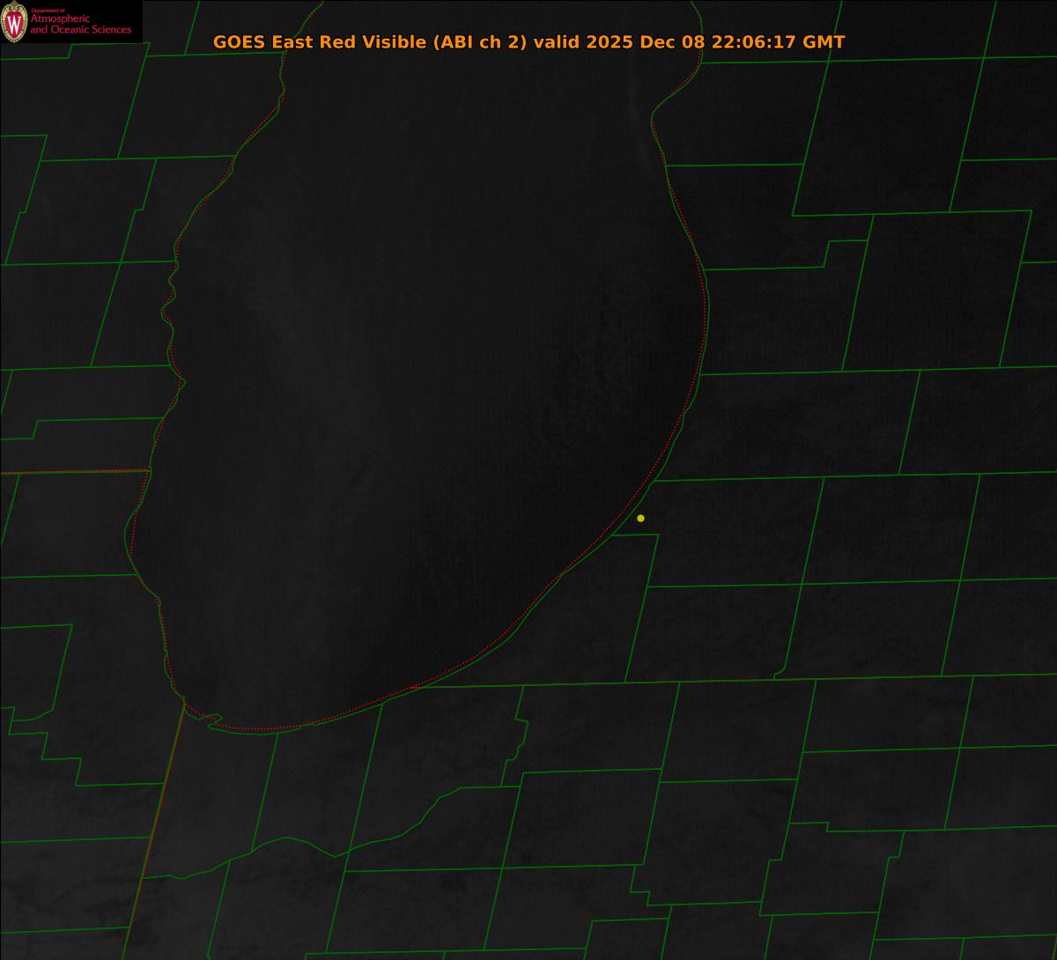Click the small "Department of" text
The image size is (1057, 960).
[48, 10]
